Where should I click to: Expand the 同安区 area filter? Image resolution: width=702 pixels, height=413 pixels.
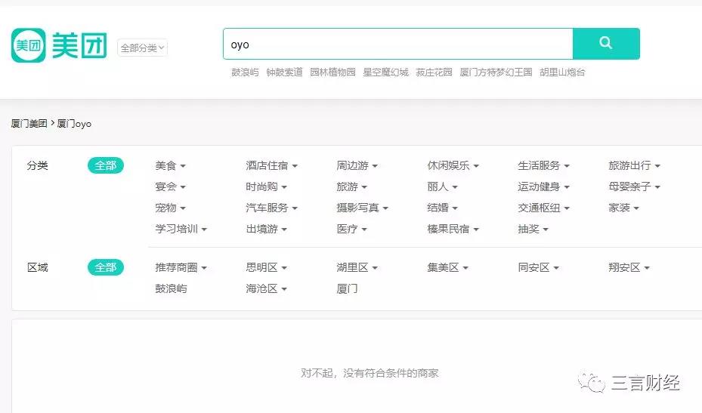coord(538,267)
